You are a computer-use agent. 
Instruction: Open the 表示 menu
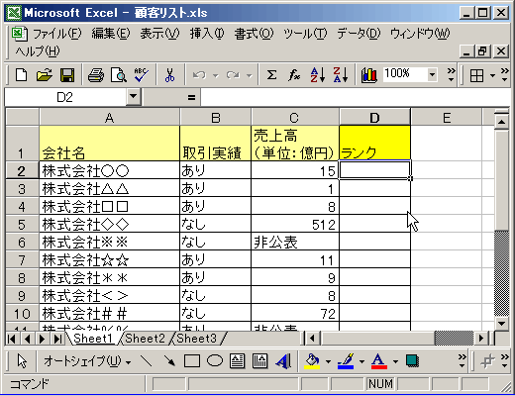[159, 34]
